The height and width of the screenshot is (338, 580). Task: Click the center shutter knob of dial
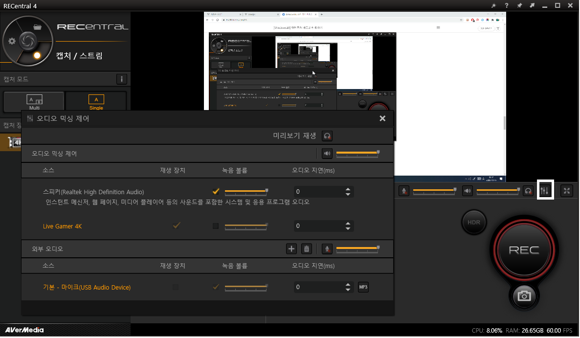[27, 41]
